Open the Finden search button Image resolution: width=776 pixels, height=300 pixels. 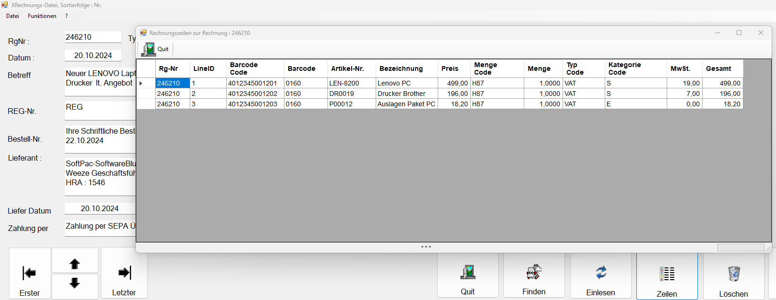tap(534, 276)
